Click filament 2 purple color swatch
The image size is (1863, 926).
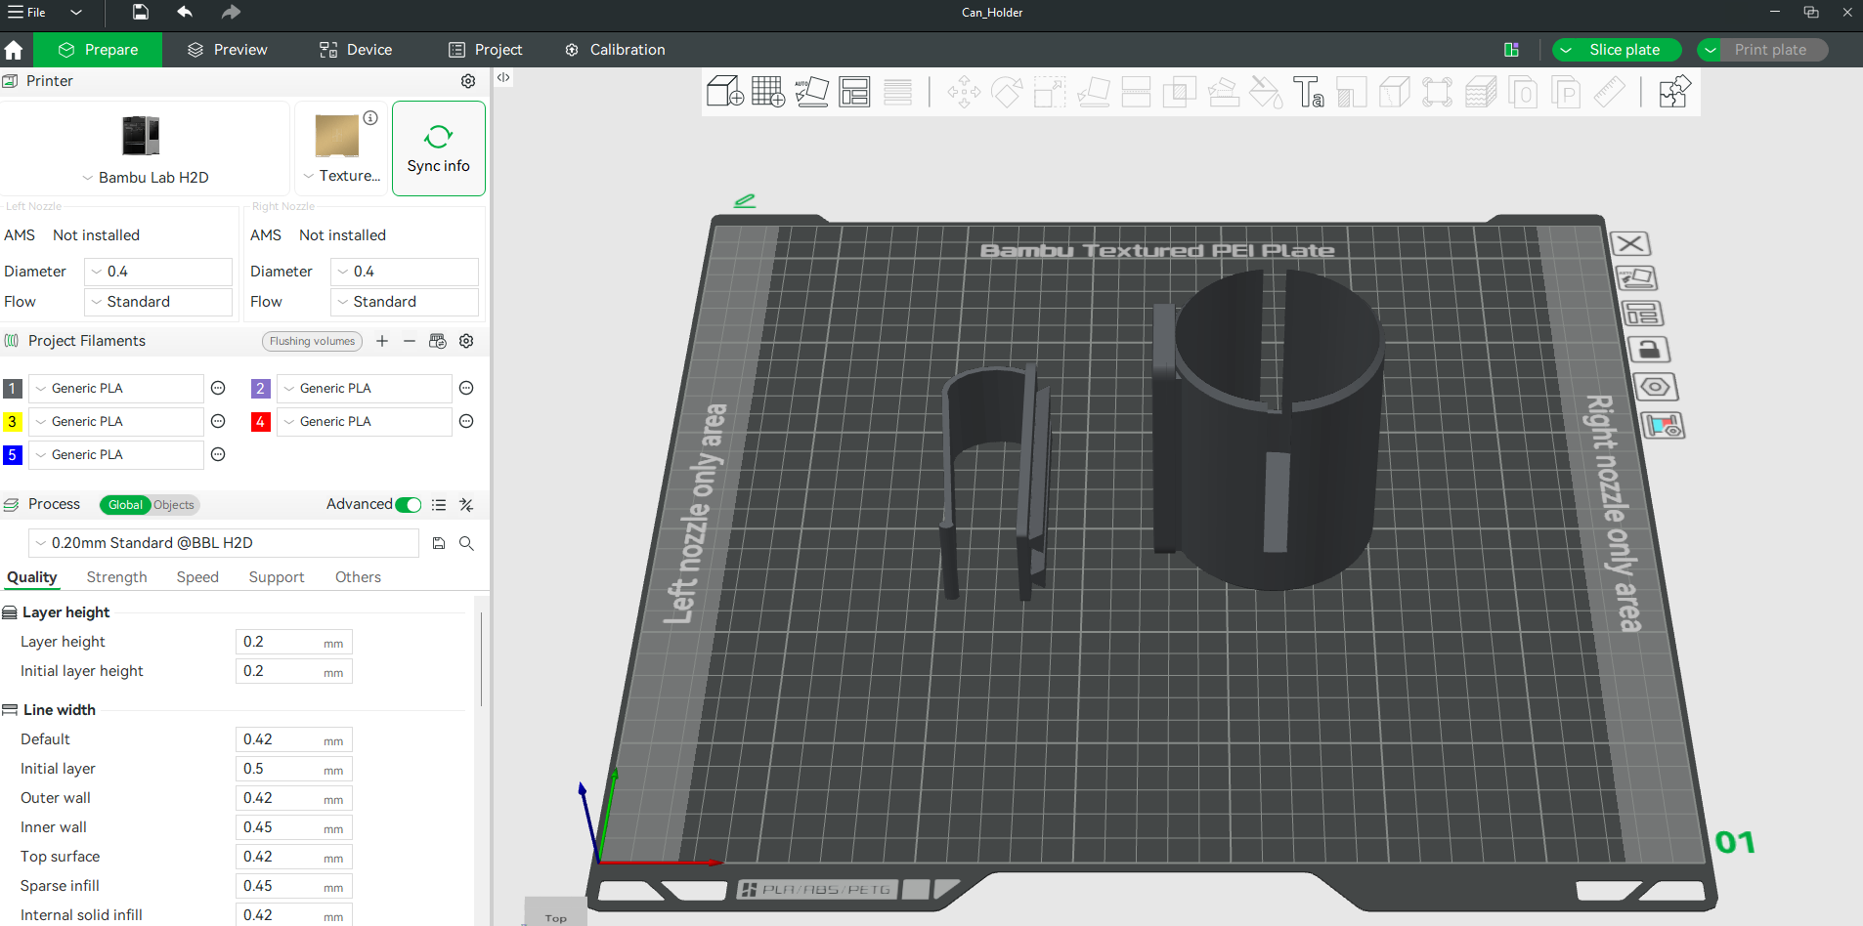261,389
